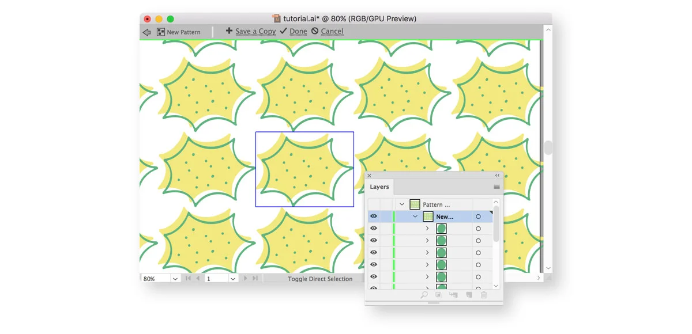The height and width of the screenshot is (334, 692).
Task: Create a new sublayer using the panel icon
Action: point(454,294)
